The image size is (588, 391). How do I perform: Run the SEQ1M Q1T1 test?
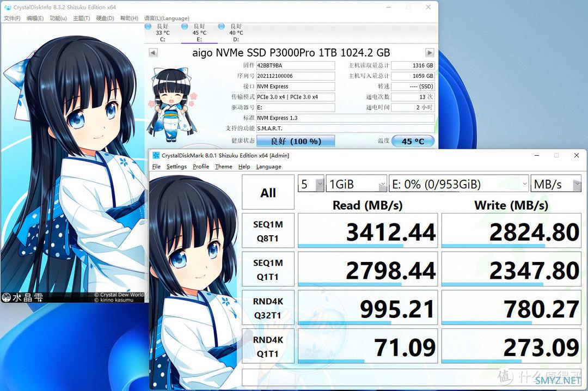(268, 270)
